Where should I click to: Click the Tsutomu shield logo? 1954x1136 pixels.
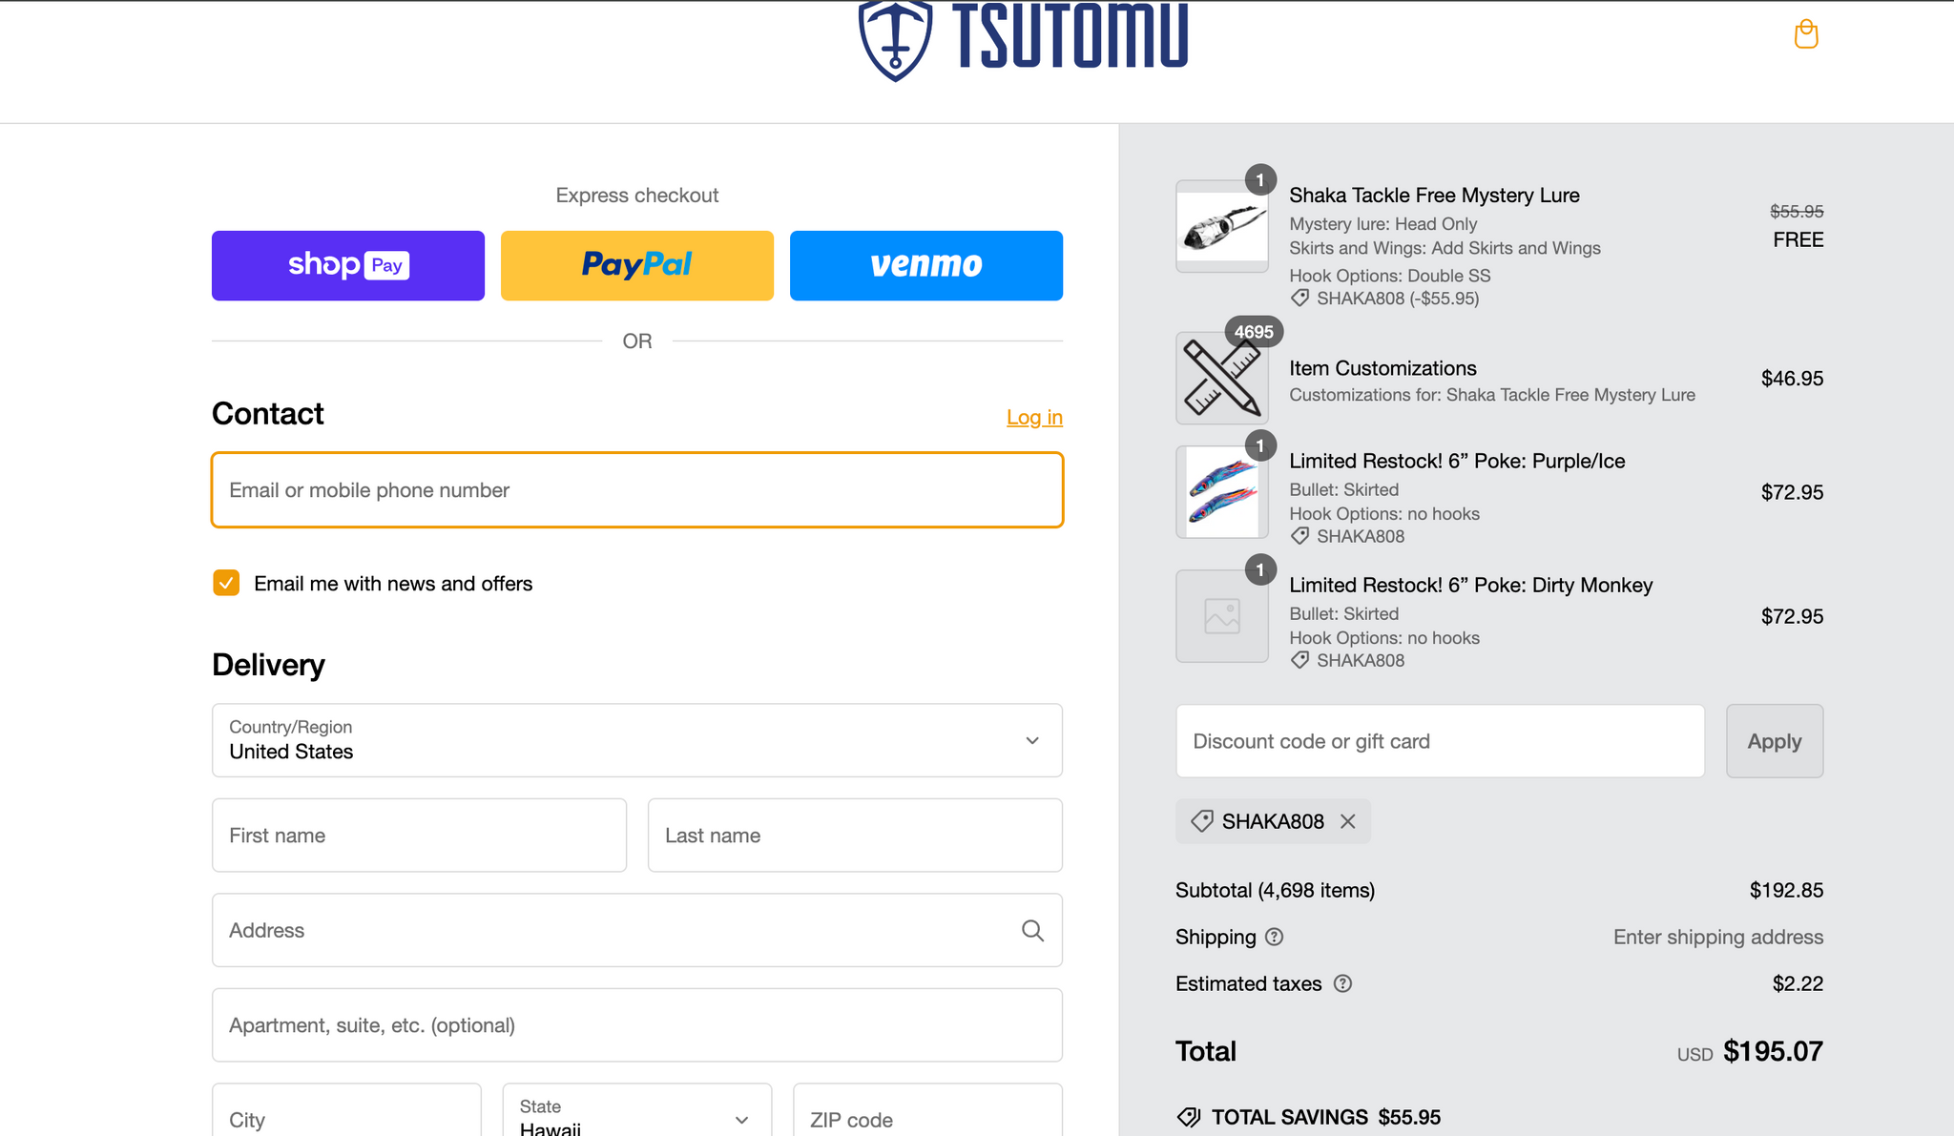point(895,41)
